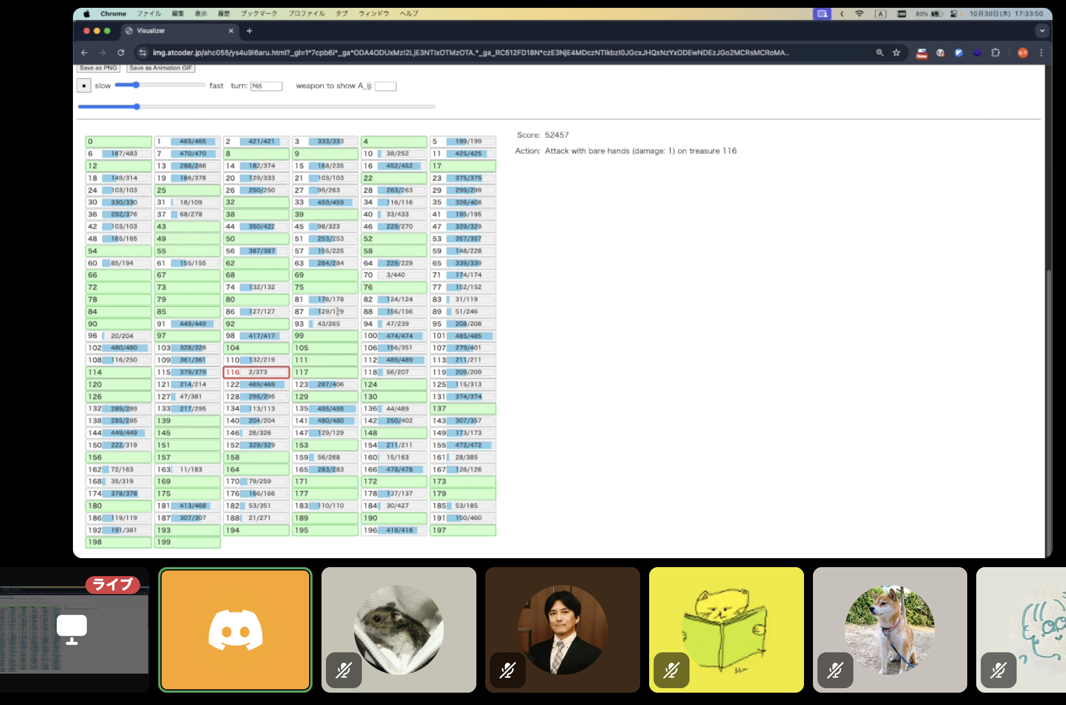
Task: Bookmark this page with the star icon
Action: (896, 53)
